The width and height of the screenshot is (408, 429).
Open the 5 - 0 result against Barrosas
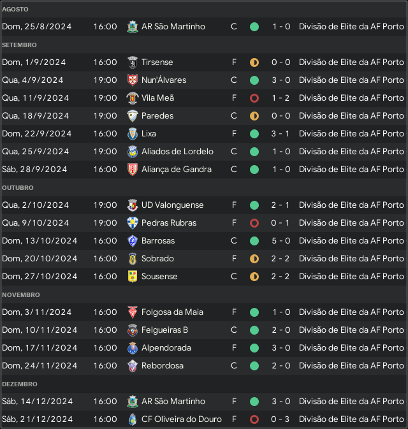280,241
